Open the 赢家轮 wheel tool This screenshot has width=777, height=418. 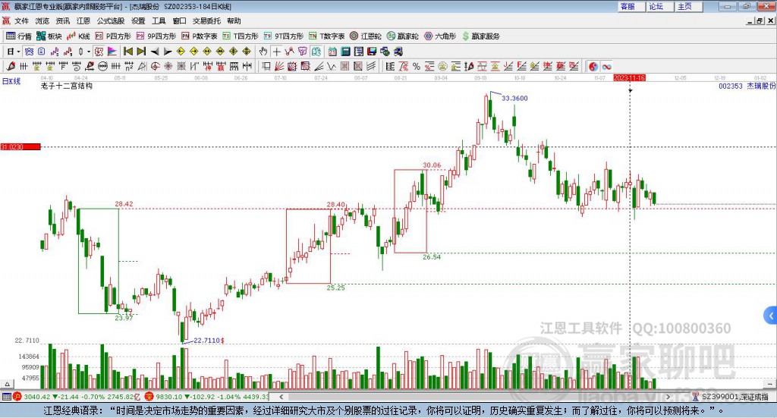(x=403, y=36)
